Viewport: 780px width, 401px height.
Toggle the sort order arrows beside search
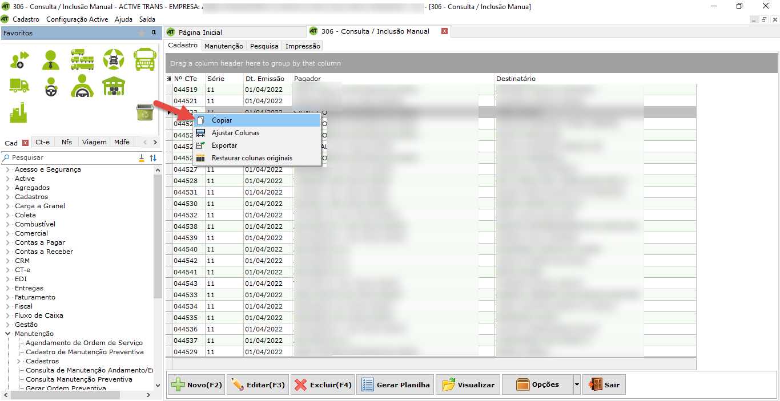coord(153,158)
